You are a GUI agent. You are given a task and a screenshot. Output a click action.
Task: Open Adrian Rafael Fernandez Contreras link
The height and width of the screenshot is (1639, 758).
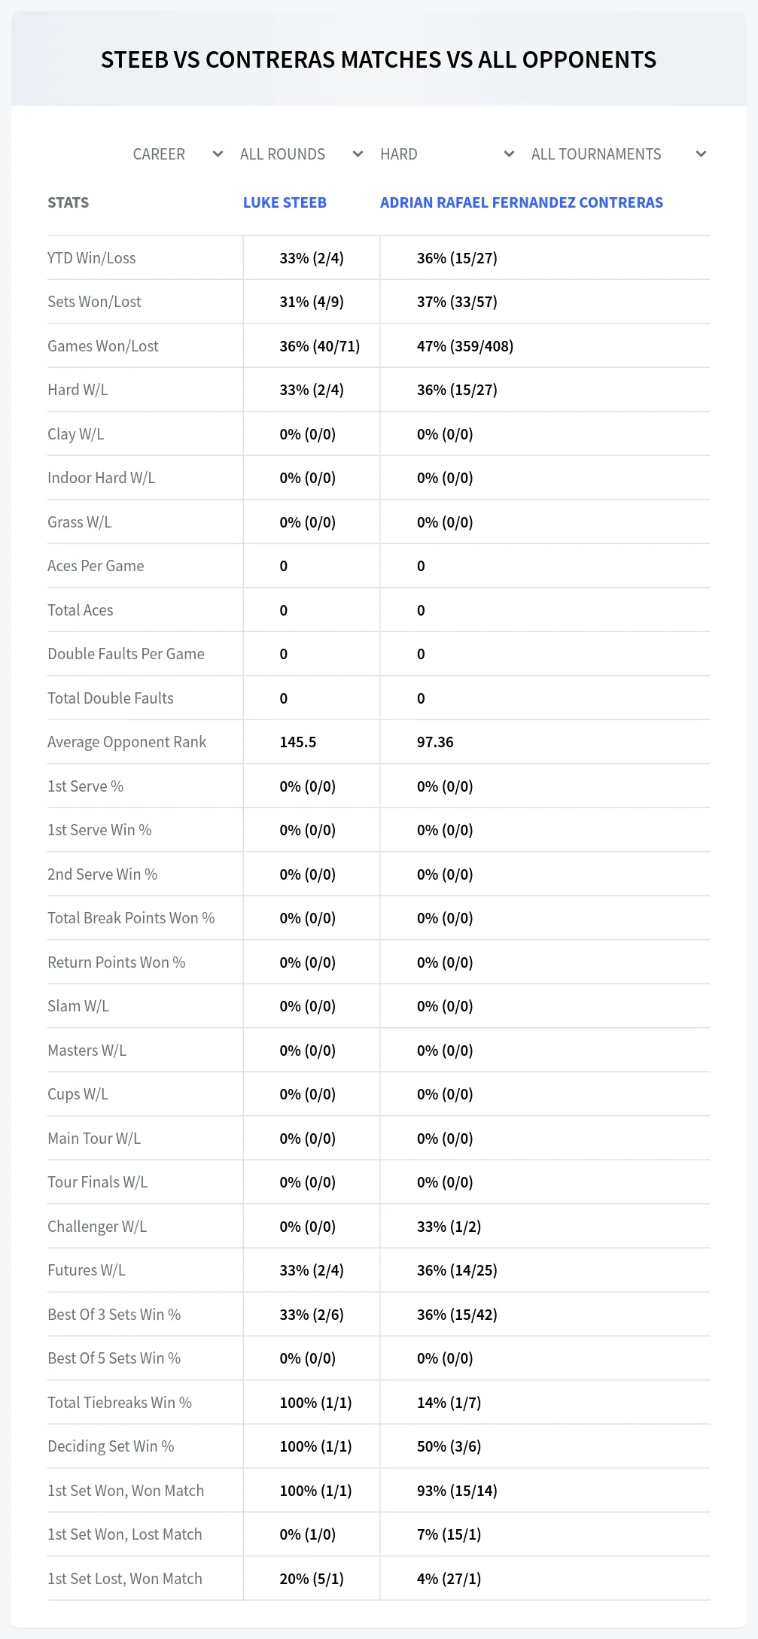522,202
